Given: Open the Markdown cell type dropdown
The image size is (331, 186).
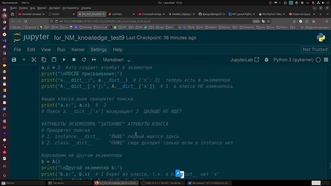Looking at the screenshot, I should pos(117,60).
